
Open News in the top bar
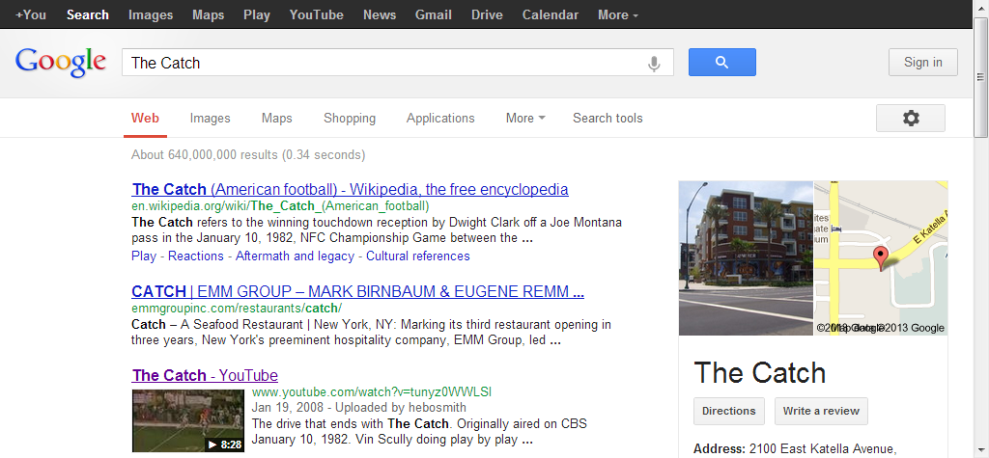(380, 15)
